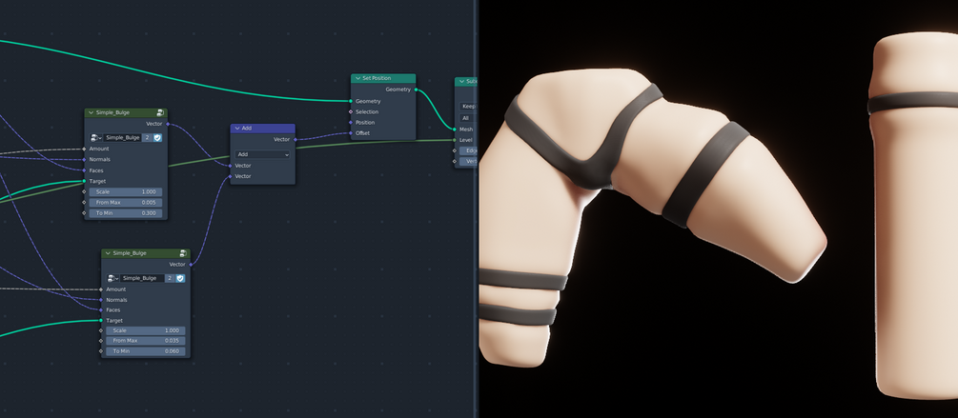Click Set Position's Position input socket
The width and height of the screenshot is (958, 418).
(351, 123)
